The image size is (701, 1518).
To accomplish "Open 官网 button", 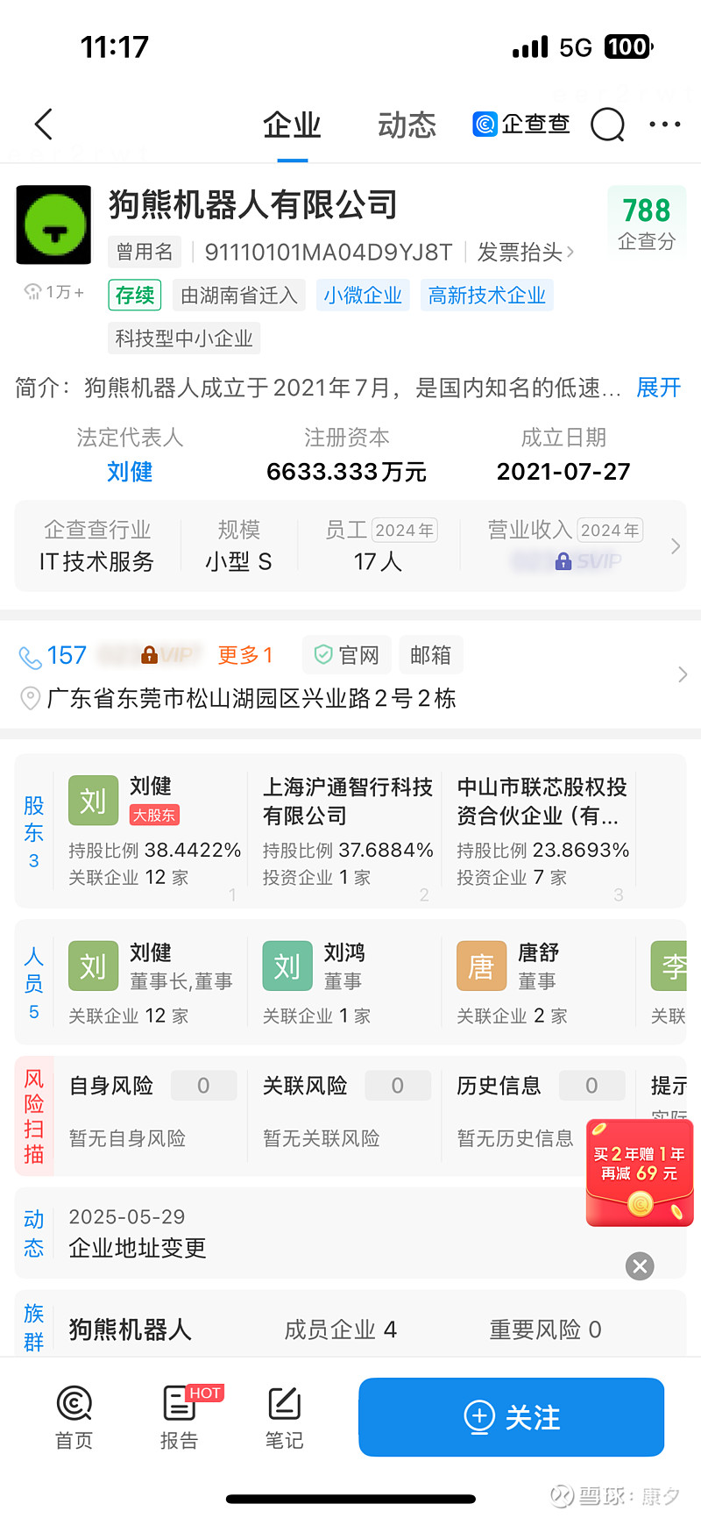I will (346, 655).
